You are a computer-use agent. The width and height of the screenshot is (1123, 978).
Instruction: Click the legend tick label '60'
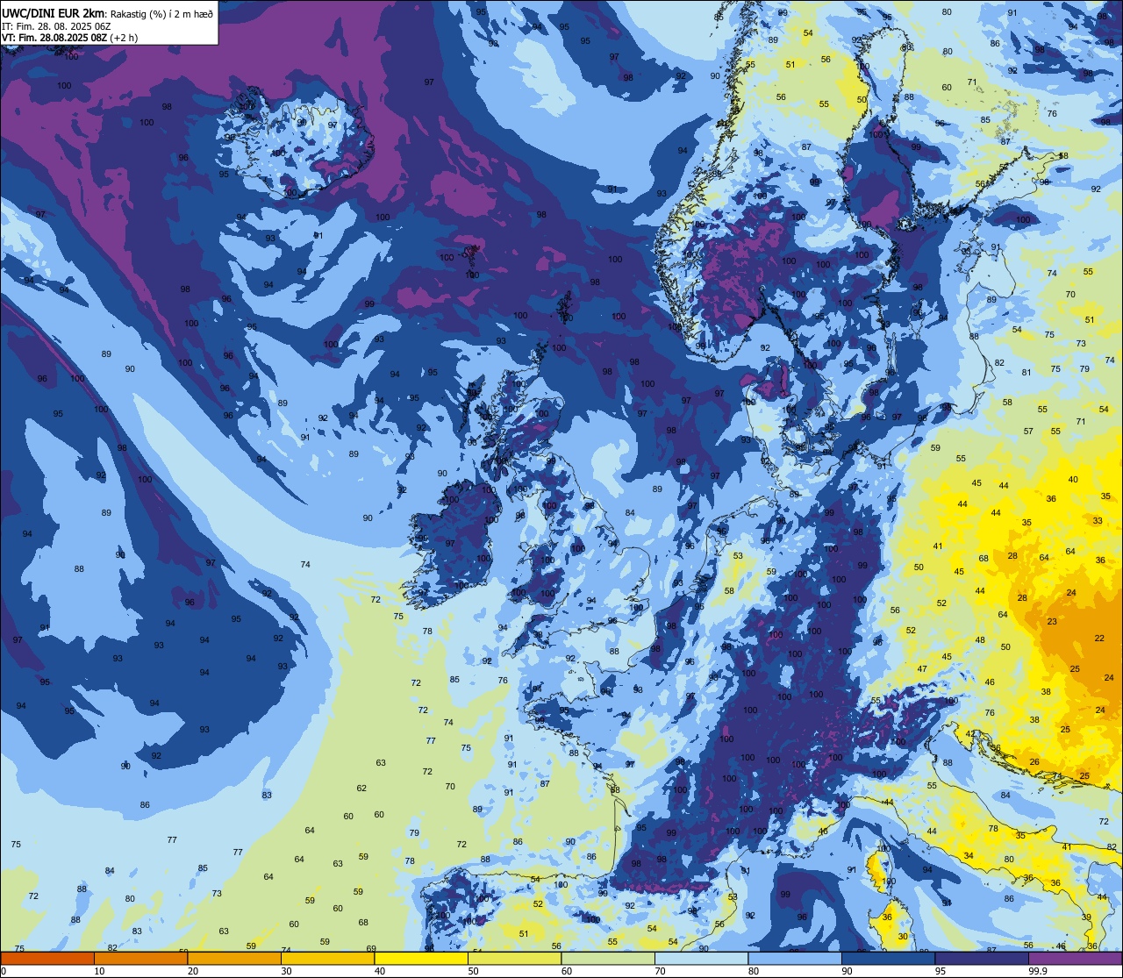(567, 971)
